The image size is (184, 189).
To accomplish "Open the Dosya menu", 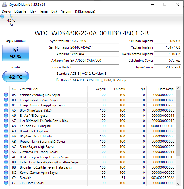I will [x=6, y=11].
